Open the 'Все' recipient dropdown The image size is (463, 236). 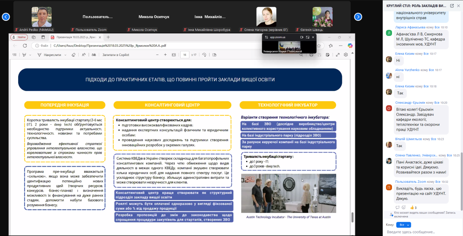click(404, 224)
